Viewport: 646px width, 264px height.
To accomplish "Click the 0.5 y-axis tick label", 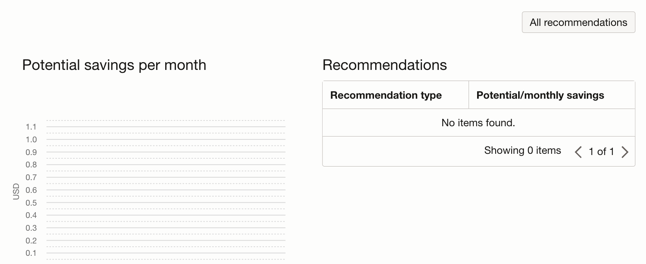I will (31, 203).
